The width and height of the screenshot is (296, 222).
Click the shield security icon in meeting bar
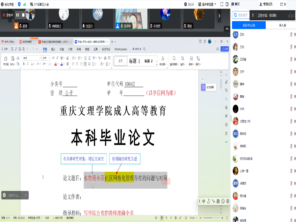pyautogui.click(x=19, y=4)
